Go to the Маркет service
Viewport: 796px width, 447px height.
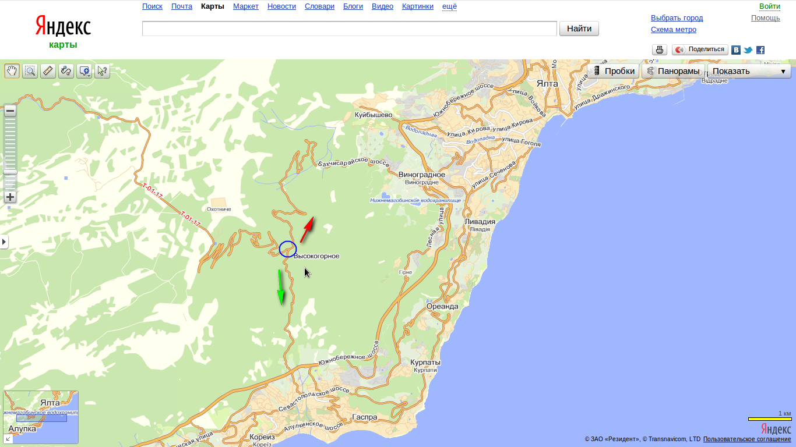(x=246, y=6)
